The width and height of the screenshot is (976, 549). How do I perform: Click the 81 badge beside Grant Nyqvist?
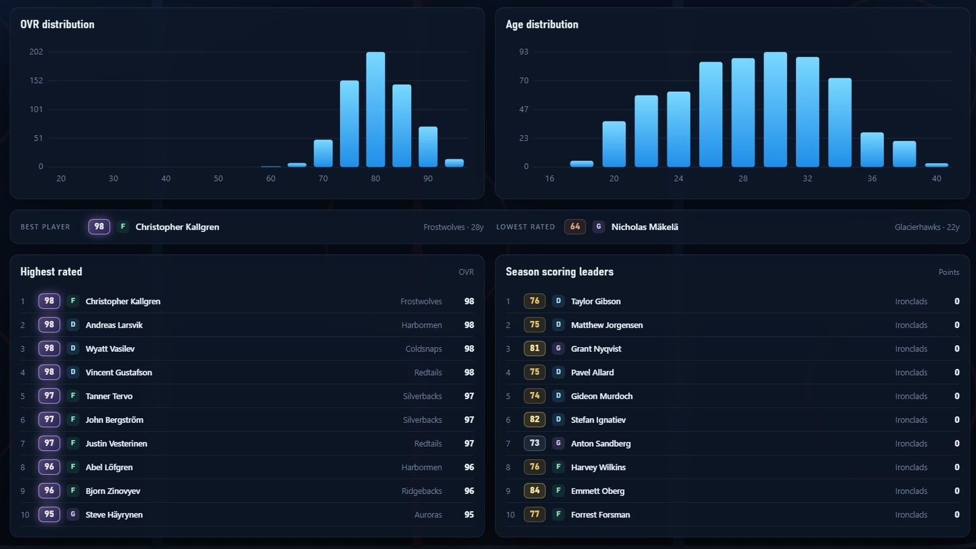[535, 349]
